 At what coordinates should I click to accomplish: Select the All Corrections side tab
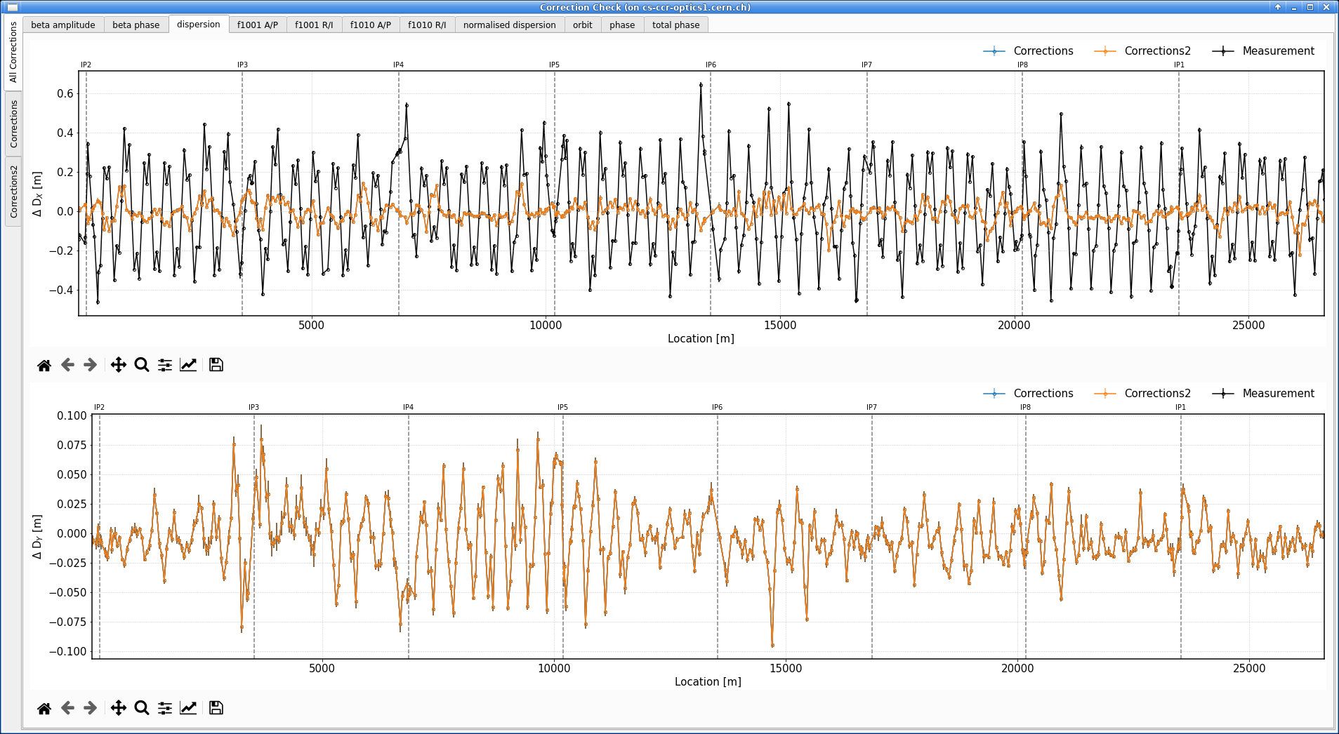[x=13, y=52]
